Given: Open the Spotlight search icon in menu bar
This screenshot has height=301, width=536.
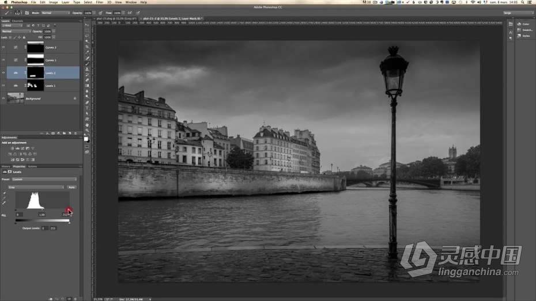Looking at the screenshot, I should (522, 2).
